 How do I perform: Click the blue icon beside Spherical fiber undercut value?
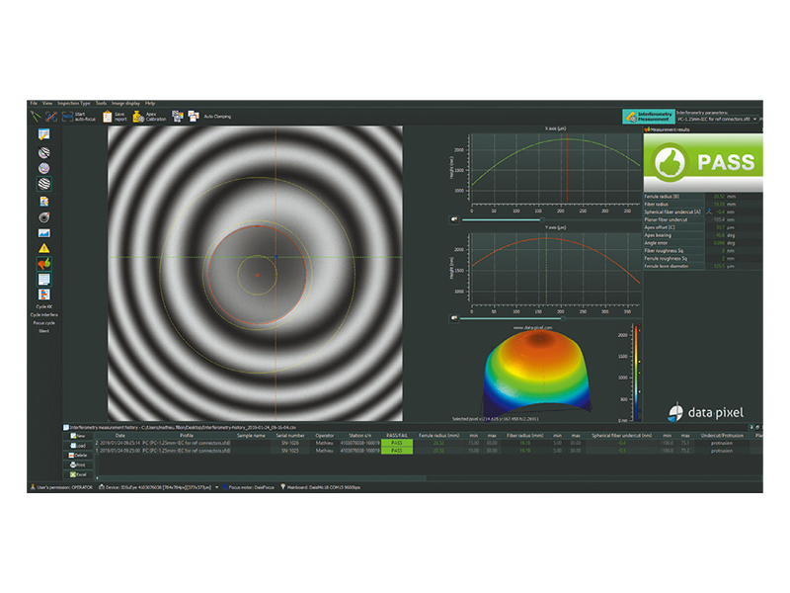[x=709, y=212]
